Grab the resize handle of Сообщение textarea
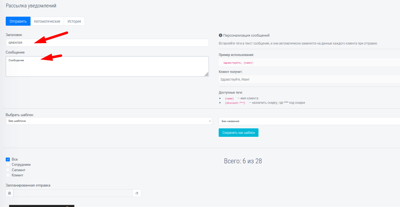 point(206,74)
